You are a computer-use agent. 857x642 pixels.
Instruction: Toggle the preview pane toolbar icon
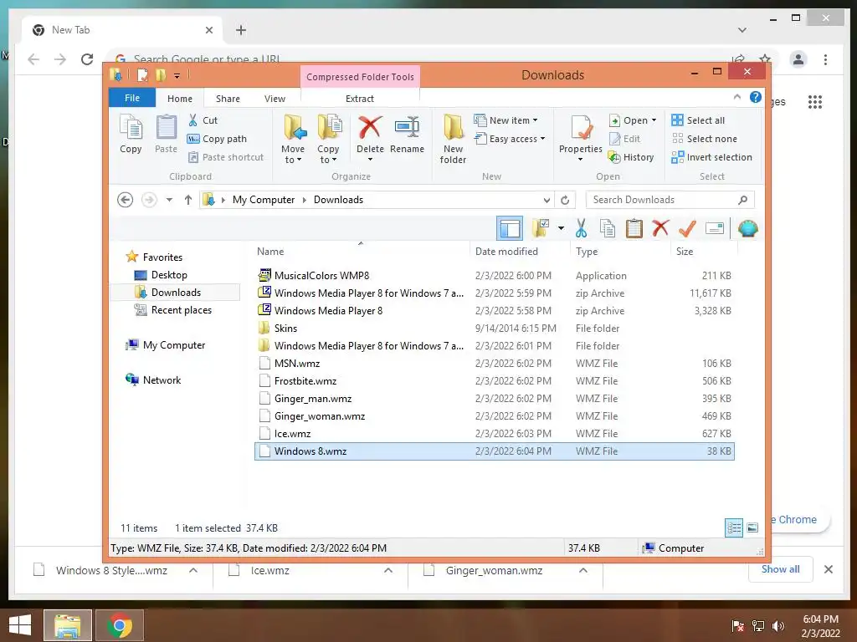point(510,229)
